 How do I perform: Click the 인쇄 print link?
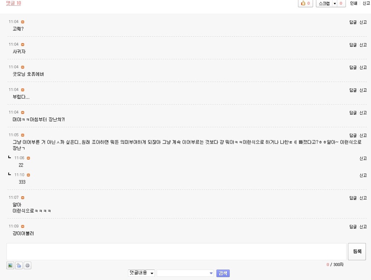[x=354, y=3]
